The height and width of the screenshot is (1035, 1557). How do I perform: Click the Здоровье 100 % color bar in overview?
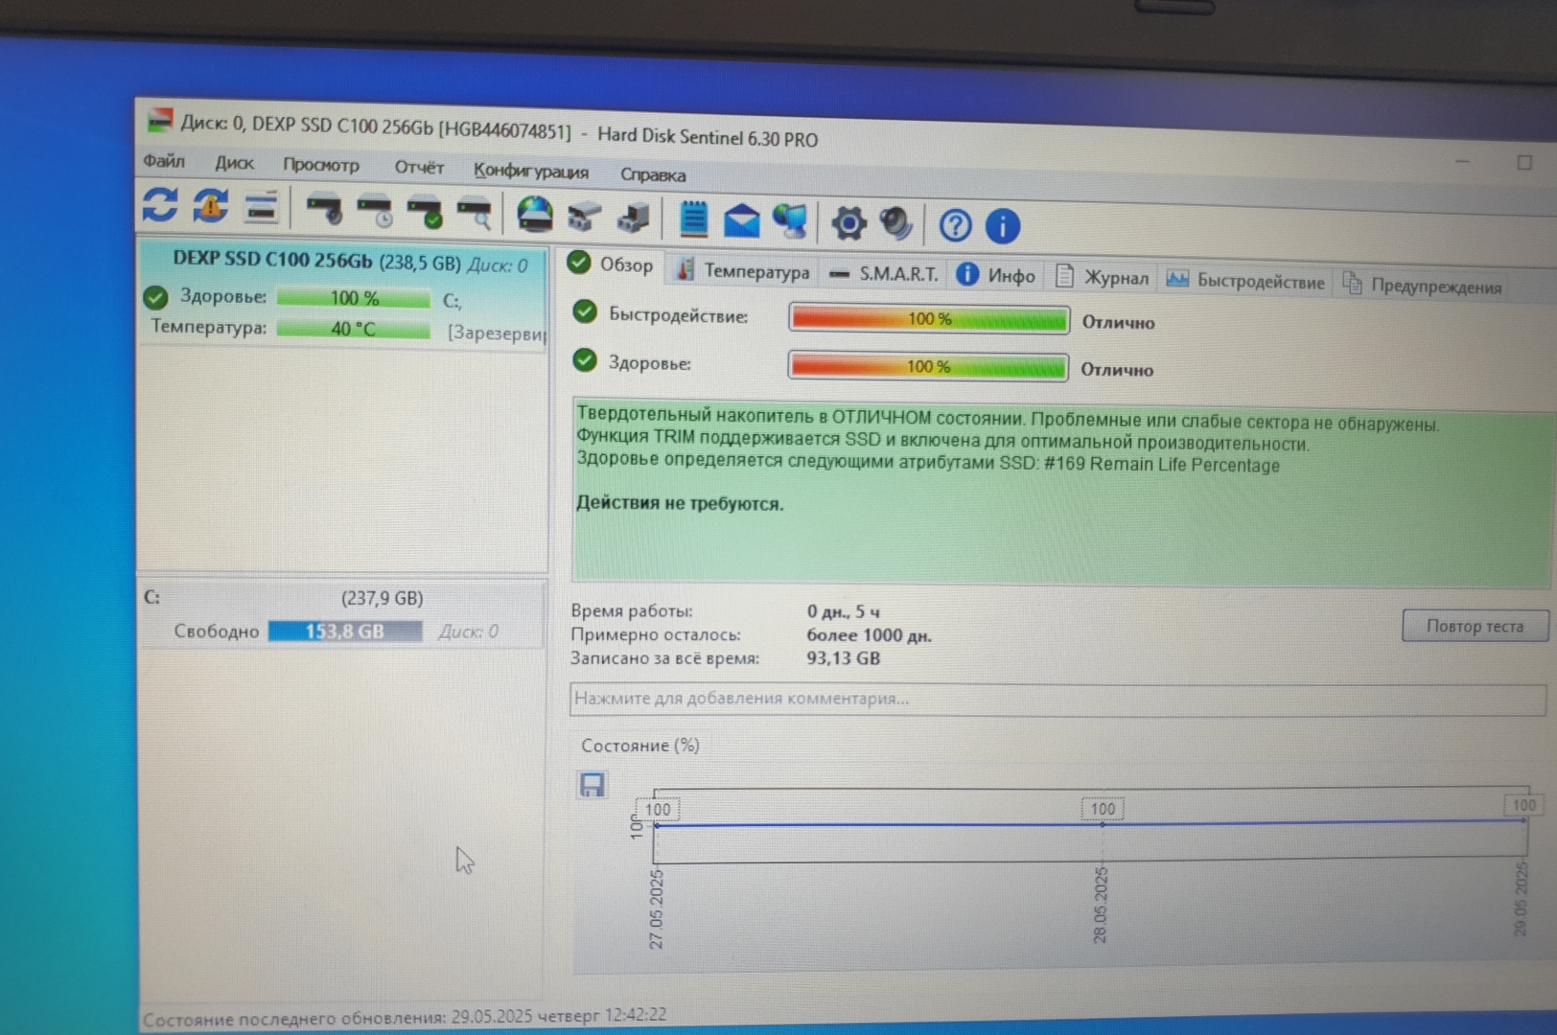pyautogui.click(x=928, y=366)
